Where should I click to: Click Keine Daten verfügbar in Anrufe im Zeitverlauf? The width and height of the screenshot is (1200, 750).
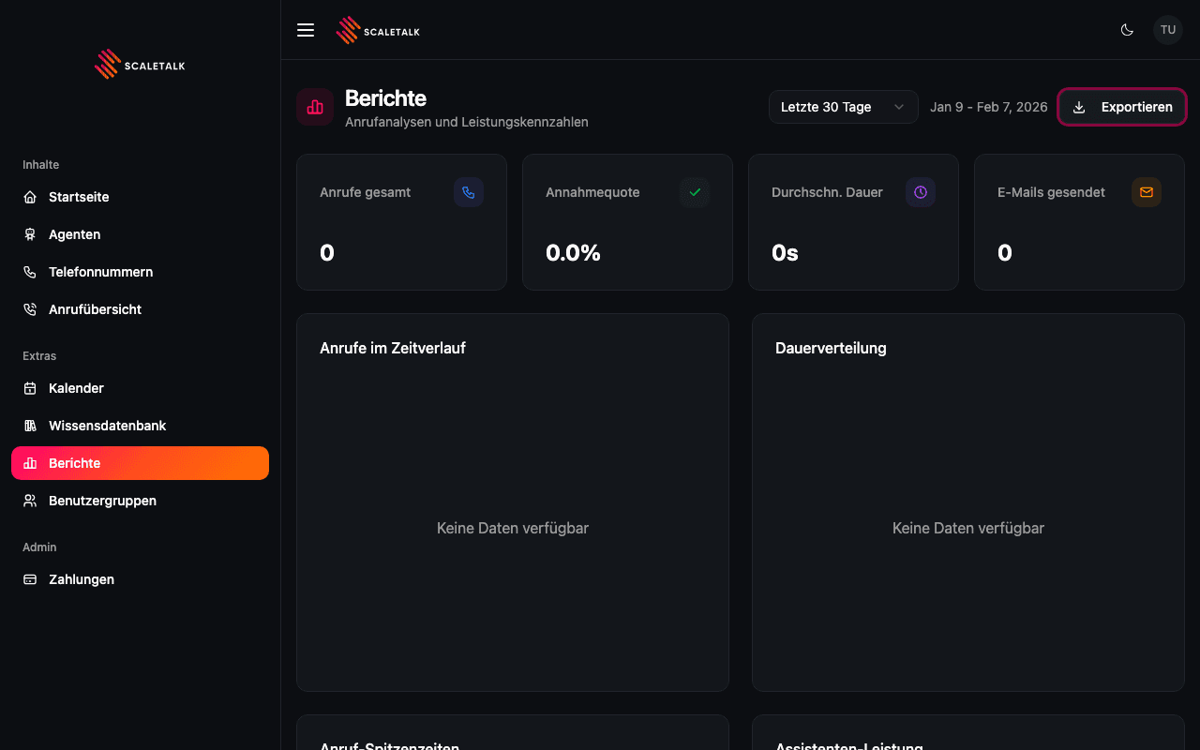[513, 528]
